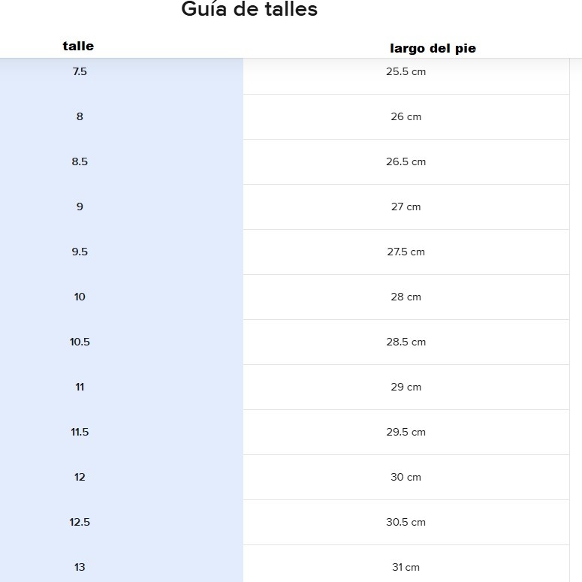Click the 'Guía de talles' title
This screenshot has width=582, height=582.
249,10
